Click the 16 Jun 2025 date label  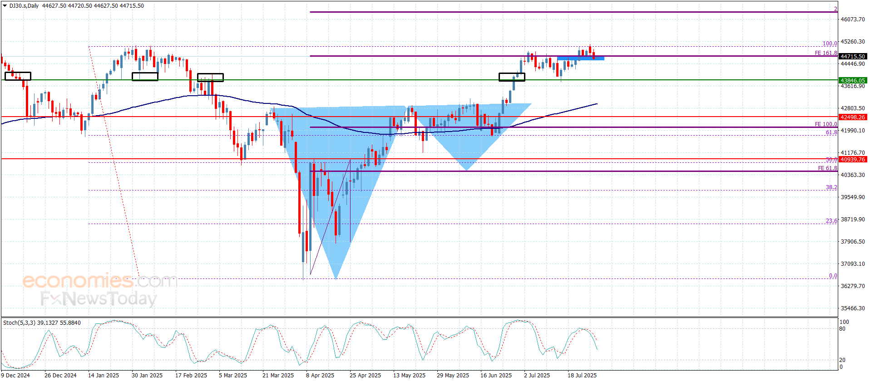(496, 376)
